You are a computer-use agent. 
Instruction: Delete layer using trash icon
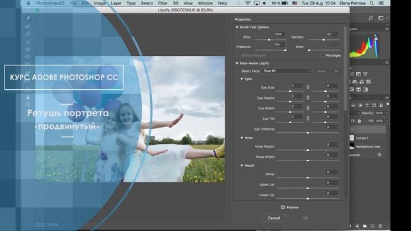point(380,226)
